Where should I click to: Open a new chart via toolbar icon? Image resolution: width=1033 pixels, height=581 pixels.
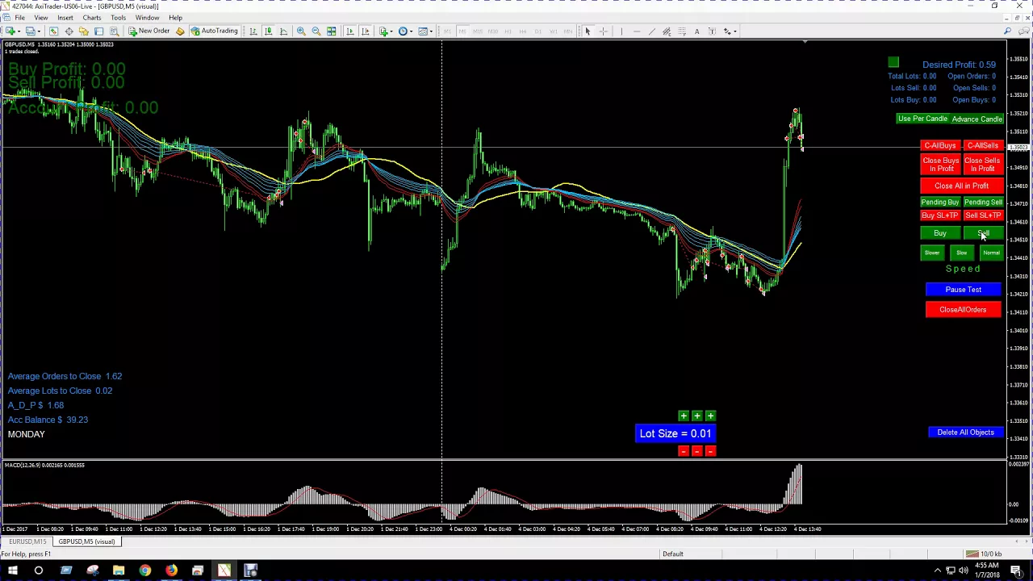[10, 31]
